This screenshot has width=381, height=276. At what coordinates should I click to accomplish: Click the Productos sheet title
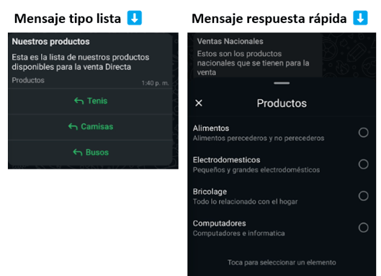(282, 103)
